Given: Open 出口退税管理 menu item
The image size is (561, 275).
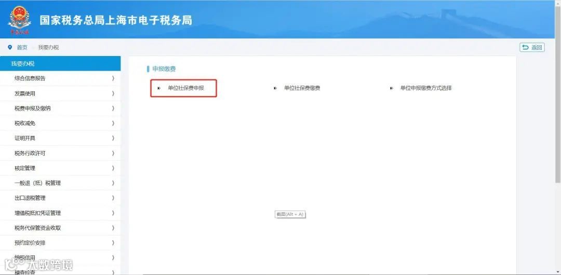Looking at the screenshot, I should [60, 198].
